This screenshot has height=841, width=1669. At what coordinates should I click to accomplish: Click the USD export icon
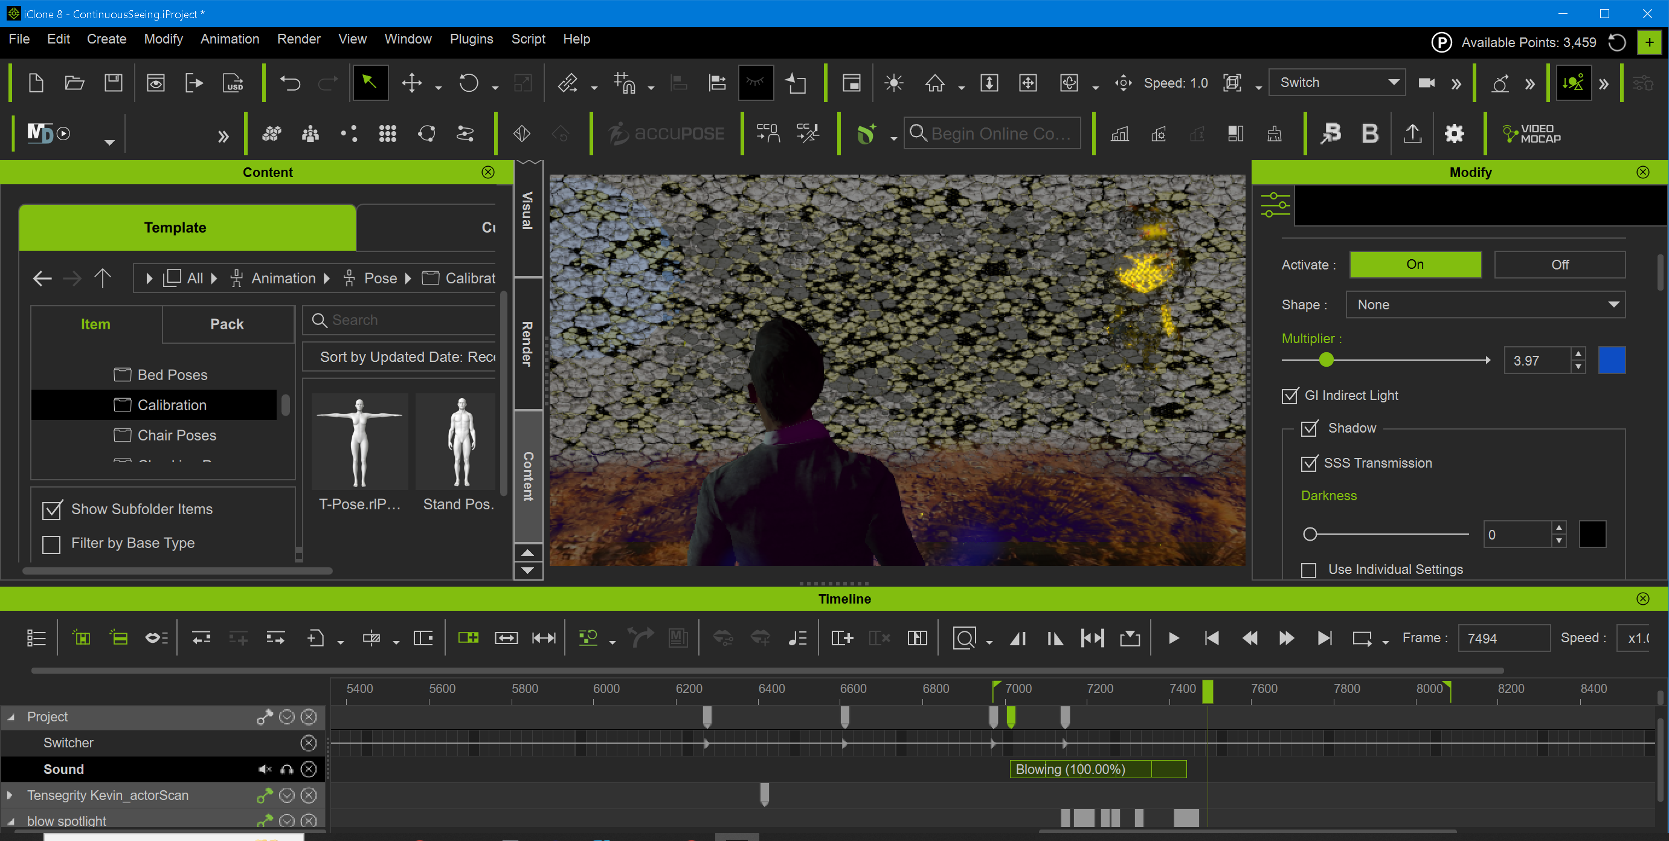[x=233, y=83]
